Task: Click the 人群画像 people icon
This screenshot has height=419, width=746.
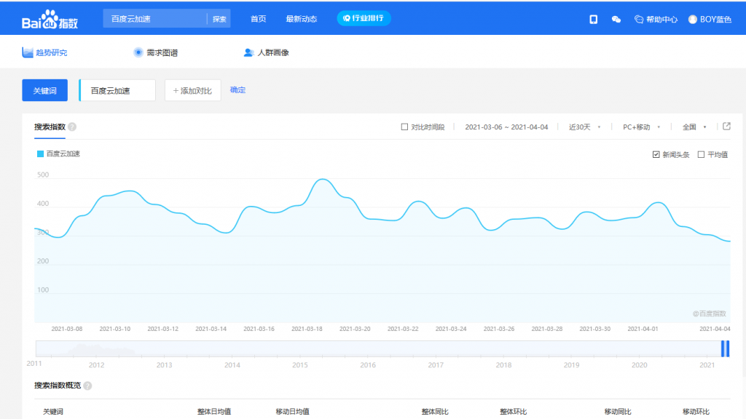Action: (248, 52)
